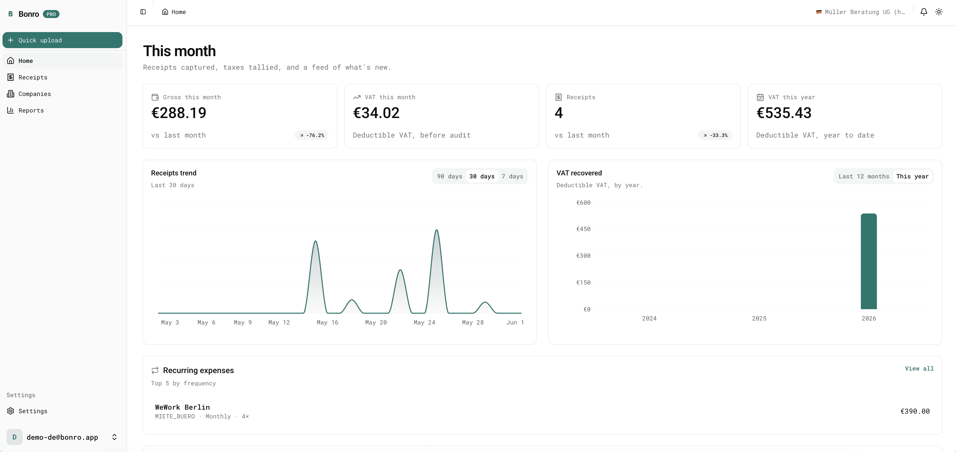Click the Receipts trend heading
The image size is (956, 452).
pos(174,173)
